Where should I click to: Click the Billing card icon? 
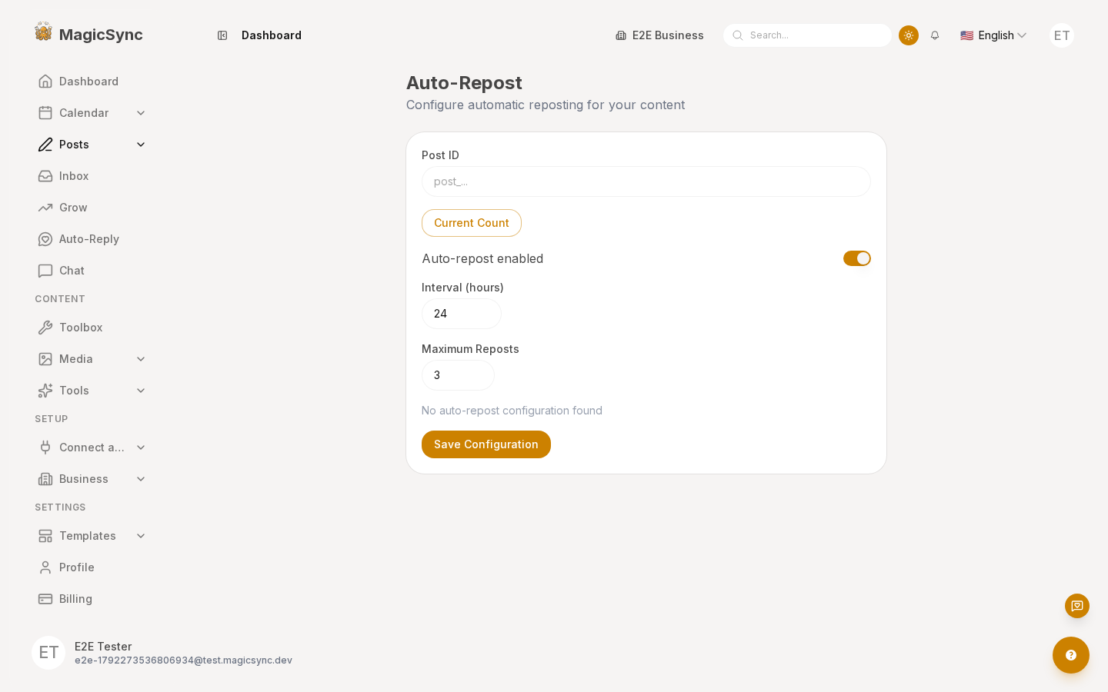click(x=45, y=599)
